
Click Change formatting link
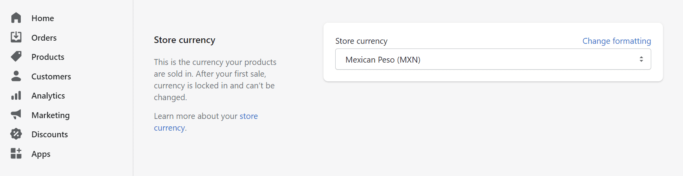pyautogui.click(x=616, y=41)
